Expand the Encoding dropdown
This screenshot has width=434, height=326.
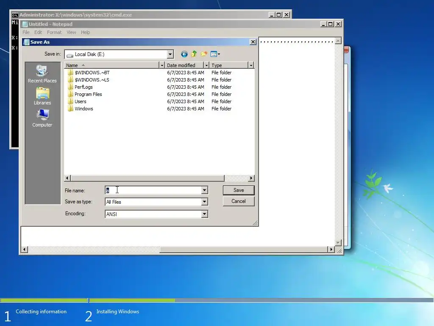[205, 214]
